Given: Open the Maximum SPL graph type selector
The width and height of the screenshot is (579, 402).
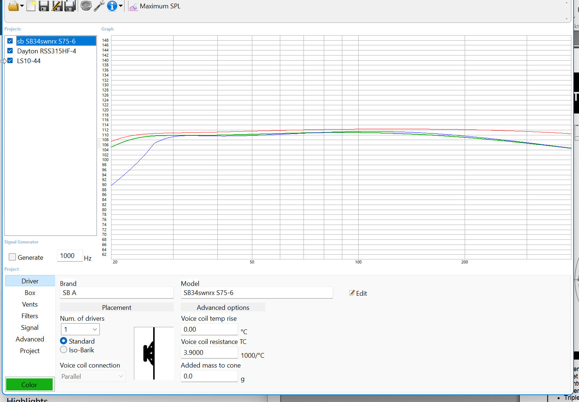Looking at the screenshot, I should (x=155, y=6).
